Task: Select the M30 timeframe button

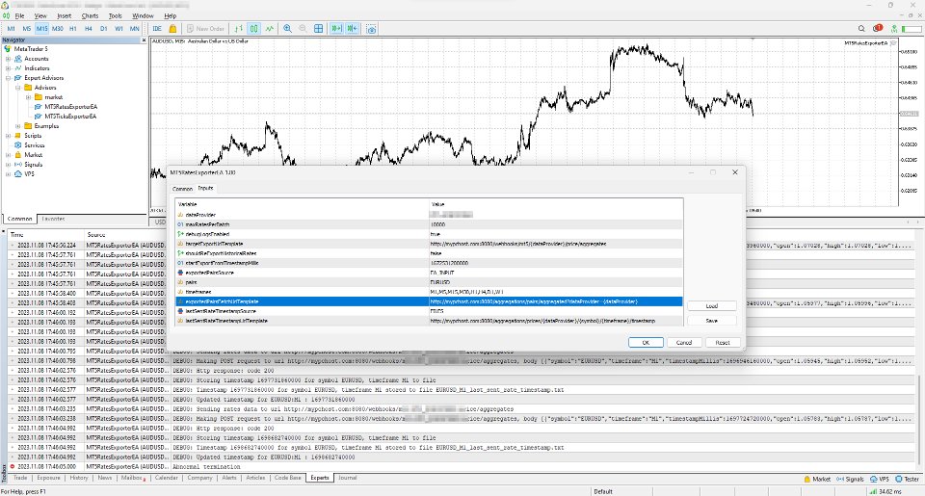Action: point(57,28)
